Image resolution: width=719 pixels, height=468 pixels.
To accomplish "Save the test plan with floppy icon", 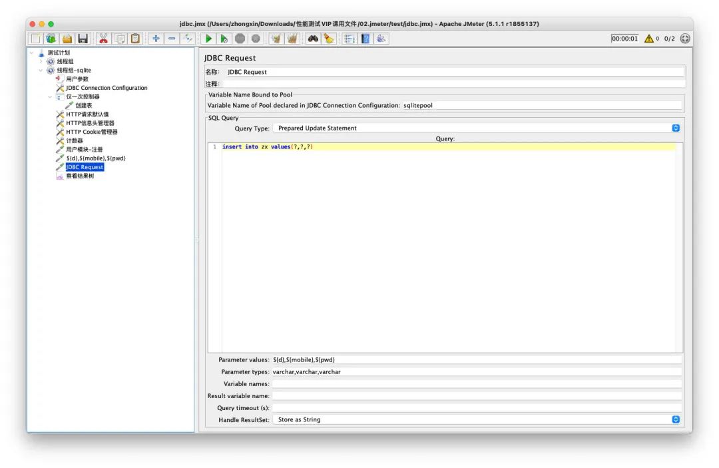I will (83, 39).
